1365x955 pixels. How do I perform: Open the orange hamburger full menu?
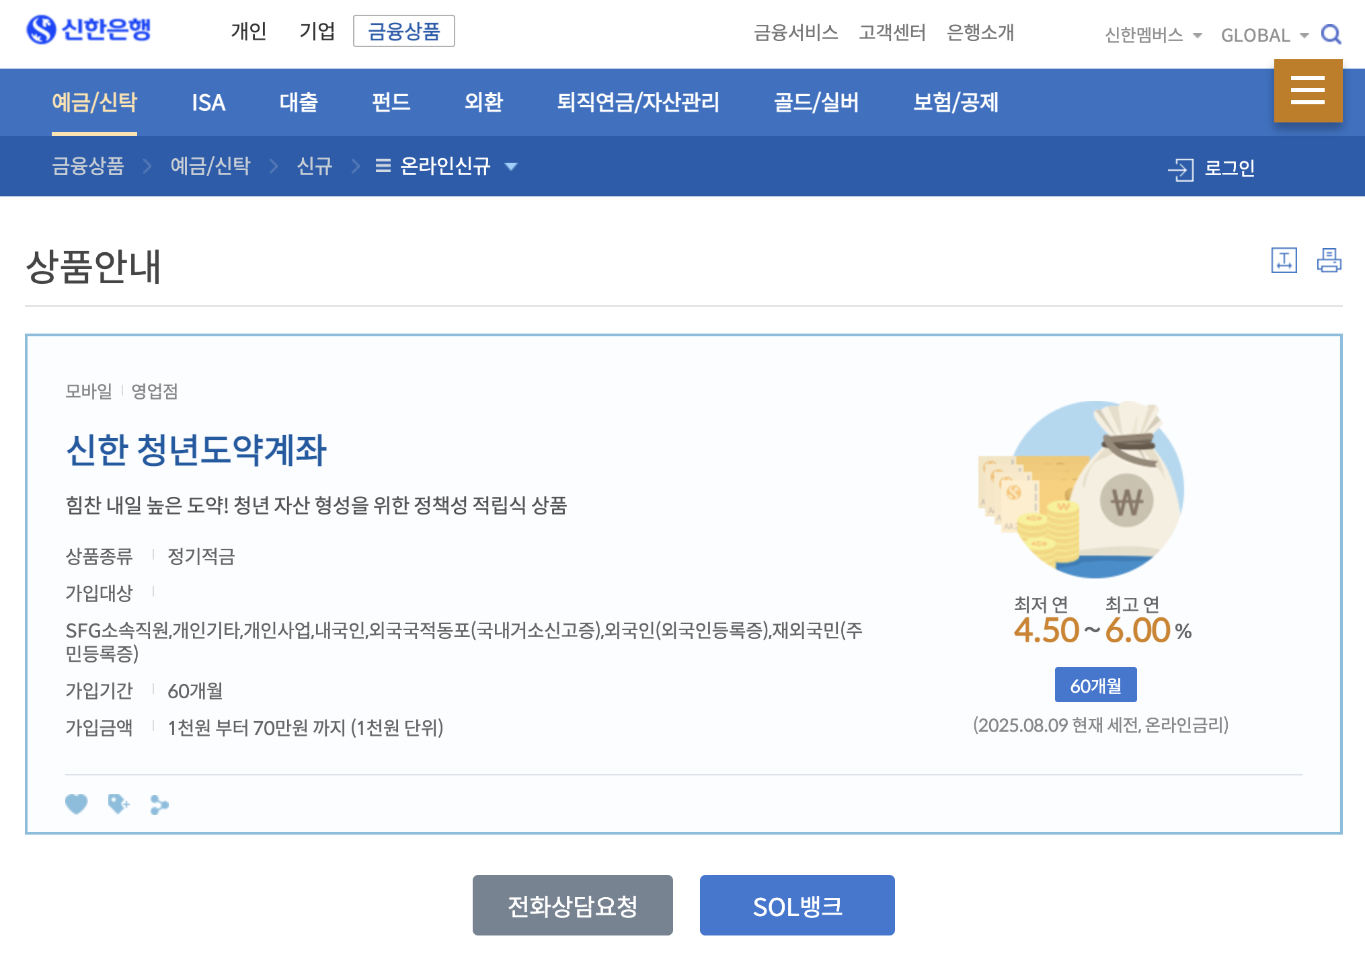pos(1308,91)
